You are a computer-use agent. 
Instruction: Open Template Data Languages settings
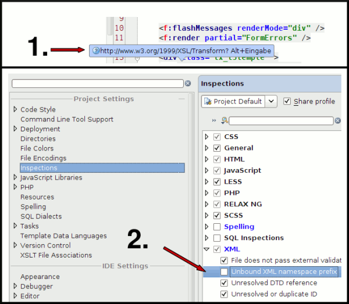click(x=63, y=236)
